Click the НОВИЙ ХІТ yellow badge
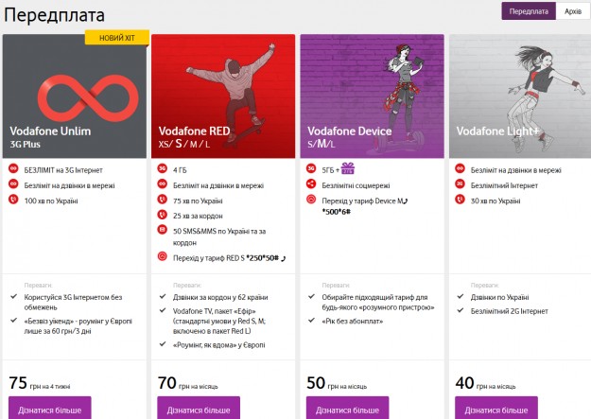 [x=116, y=36]
